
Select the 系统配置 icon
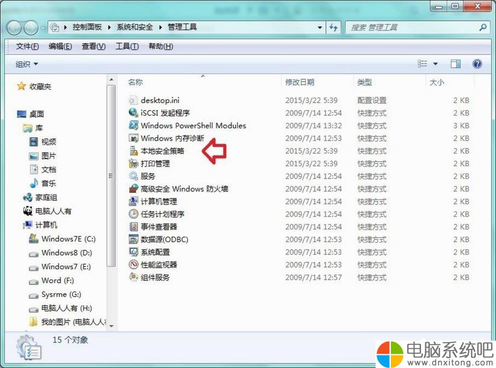(x=133, y=252)
